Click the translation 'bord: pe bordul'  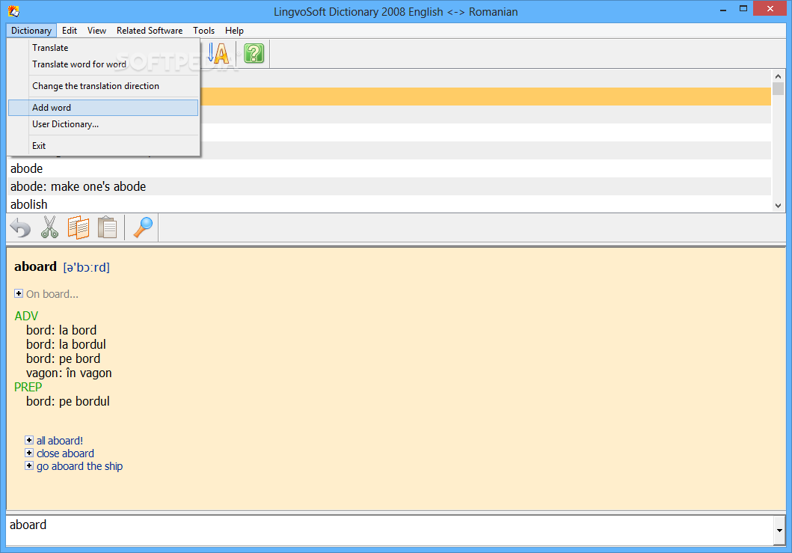pos(68,401)
